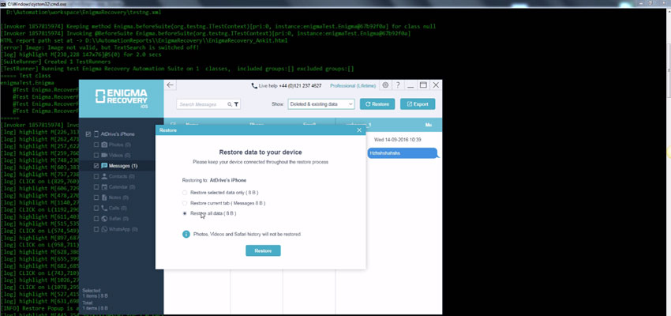The width and height of the screenshot is (671, 316).
Task: Click the Restore button in top toolbar
Action: click(377, 104)
